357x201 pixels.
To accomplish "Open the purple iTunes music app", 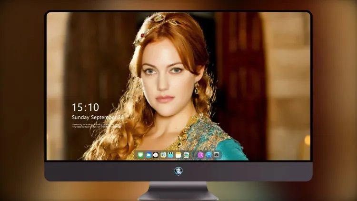I will coord(200,155).
